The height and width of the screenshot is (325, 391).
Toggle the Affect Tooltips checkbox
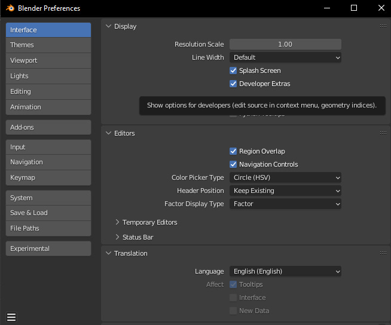click(233, 284)
